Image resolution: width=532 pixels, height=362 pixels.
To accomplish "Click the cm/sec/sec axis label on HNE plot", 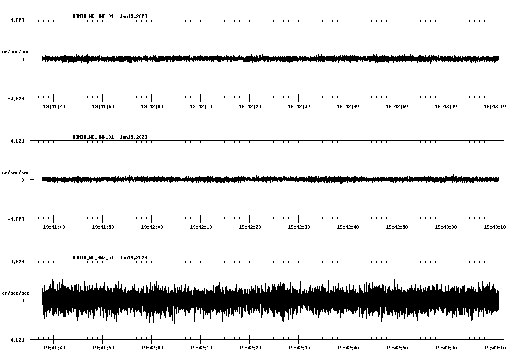I will coord(16,51).
